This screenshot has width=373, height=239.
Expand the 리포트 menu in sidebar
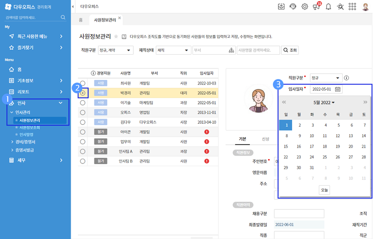35,92
